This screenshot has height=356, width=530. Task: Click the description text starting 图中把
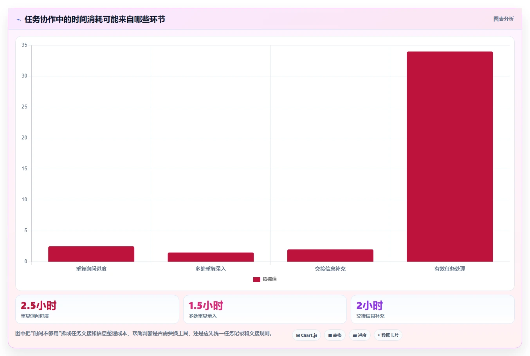click(144, 334)
